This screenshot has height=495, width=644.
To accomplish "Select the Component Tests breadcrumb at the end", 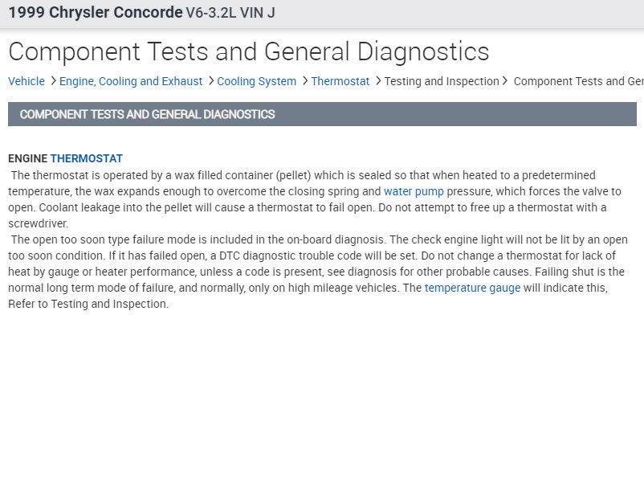I will click(x=578, y=81).
